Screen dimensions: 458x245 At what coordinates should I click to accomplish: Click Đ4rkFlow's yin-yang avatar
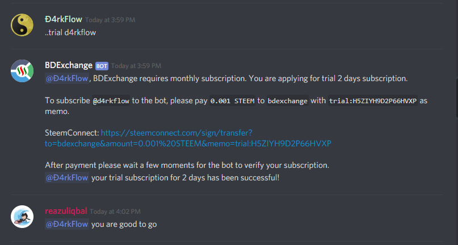pos(22,25)
